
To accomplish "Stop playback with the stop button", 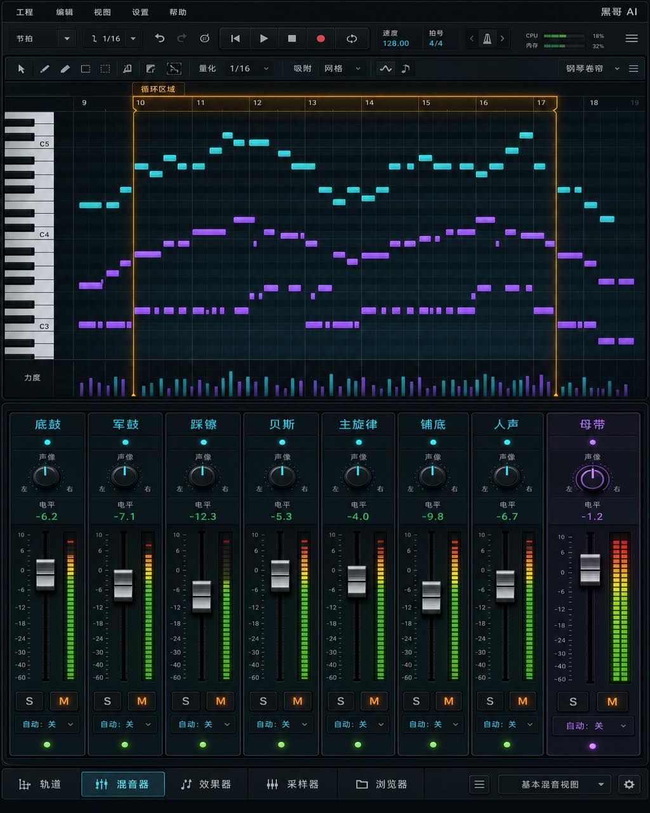I will (x=292, y=39).
